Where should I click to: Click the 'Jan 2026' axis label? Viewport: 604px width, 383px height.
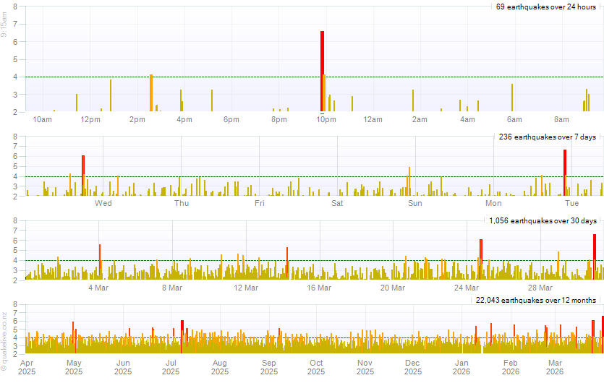coord(460,366)
